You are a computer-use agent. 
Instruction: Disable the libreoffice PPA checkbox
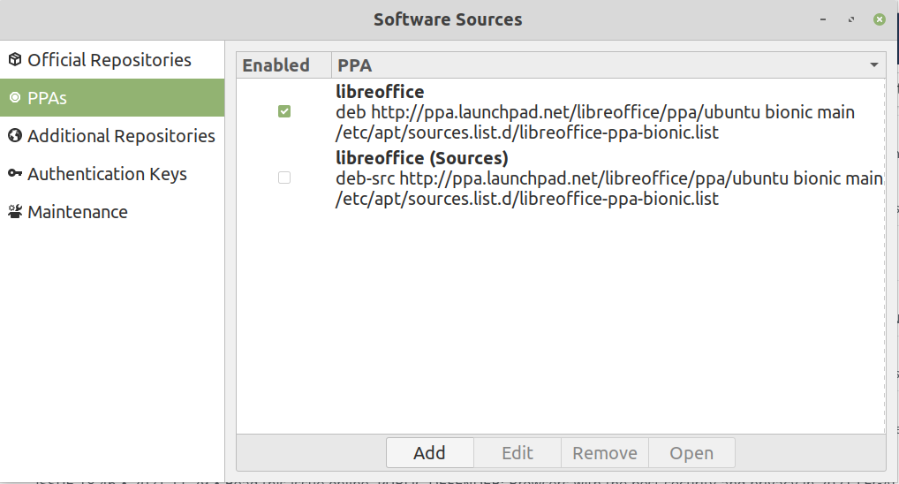[284, 111]
